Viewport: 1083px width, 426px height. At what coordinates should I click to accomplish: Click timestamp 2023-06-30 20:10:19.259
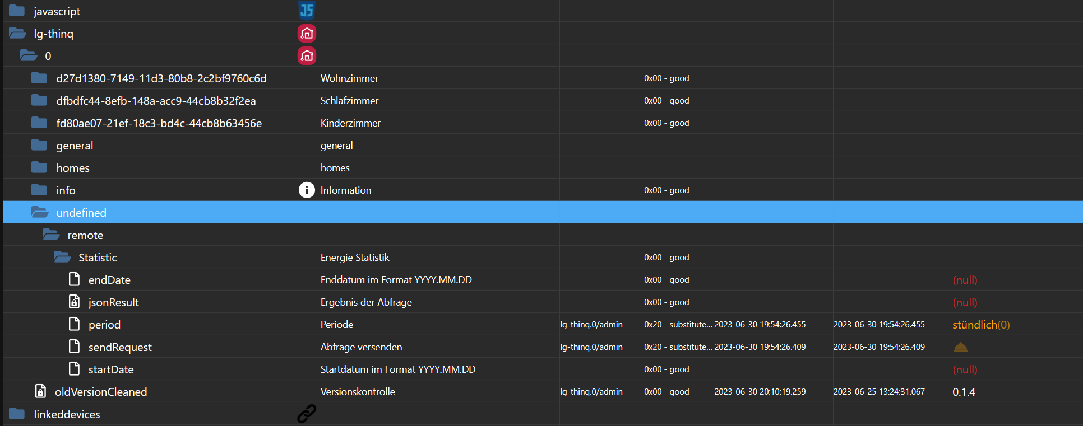[760, 392]
